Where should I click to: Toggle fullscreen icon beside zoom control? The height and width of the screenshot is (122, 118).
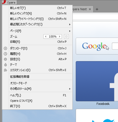point(66,37)
